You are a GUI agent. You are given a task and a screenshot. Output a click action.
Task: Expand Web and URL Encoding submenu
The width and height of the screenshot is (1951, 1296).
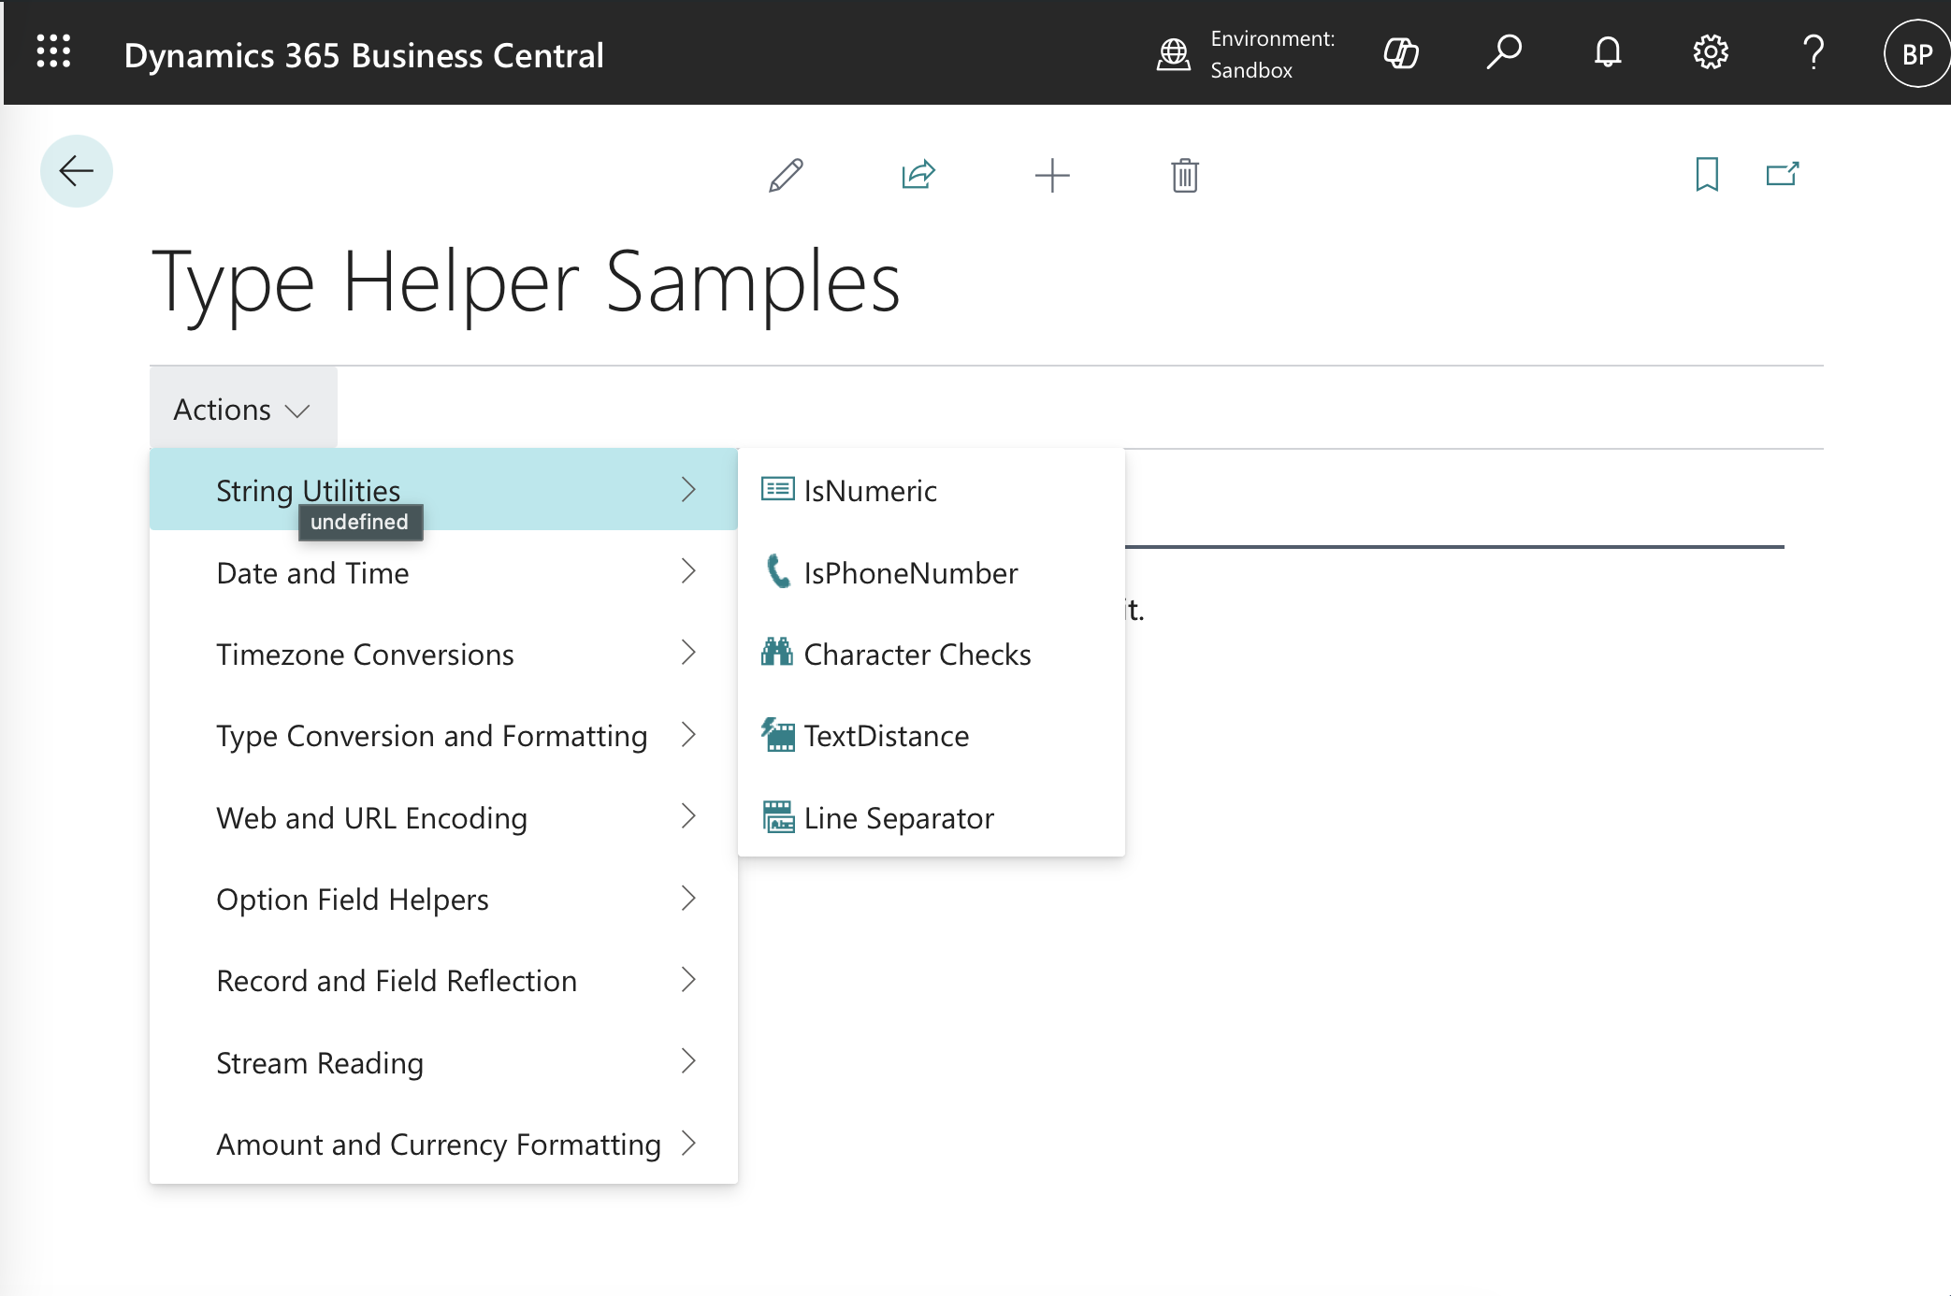click(x=443, y=817)
